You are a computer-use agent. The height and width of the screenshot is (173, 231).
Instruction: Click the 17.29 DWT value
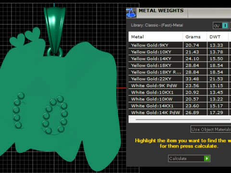pos(217,112)
